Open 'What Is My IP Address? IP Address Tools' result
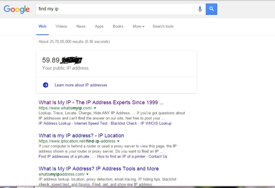The height and width of the screenshot is (188, 275). click(x=99, y=169)
